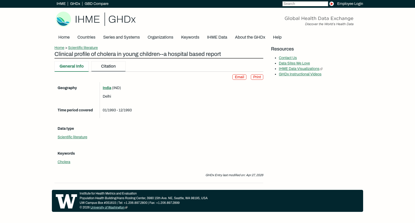Click the Home breadcrumb link

(x=59, y=48)
